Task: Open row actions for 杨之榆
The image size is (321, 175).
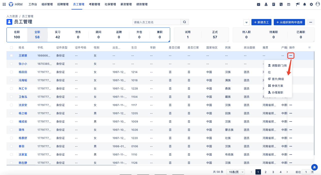Action: click(291, 113)
